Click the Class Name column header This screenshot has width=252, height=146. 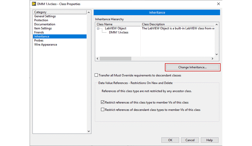coord(118,24)
